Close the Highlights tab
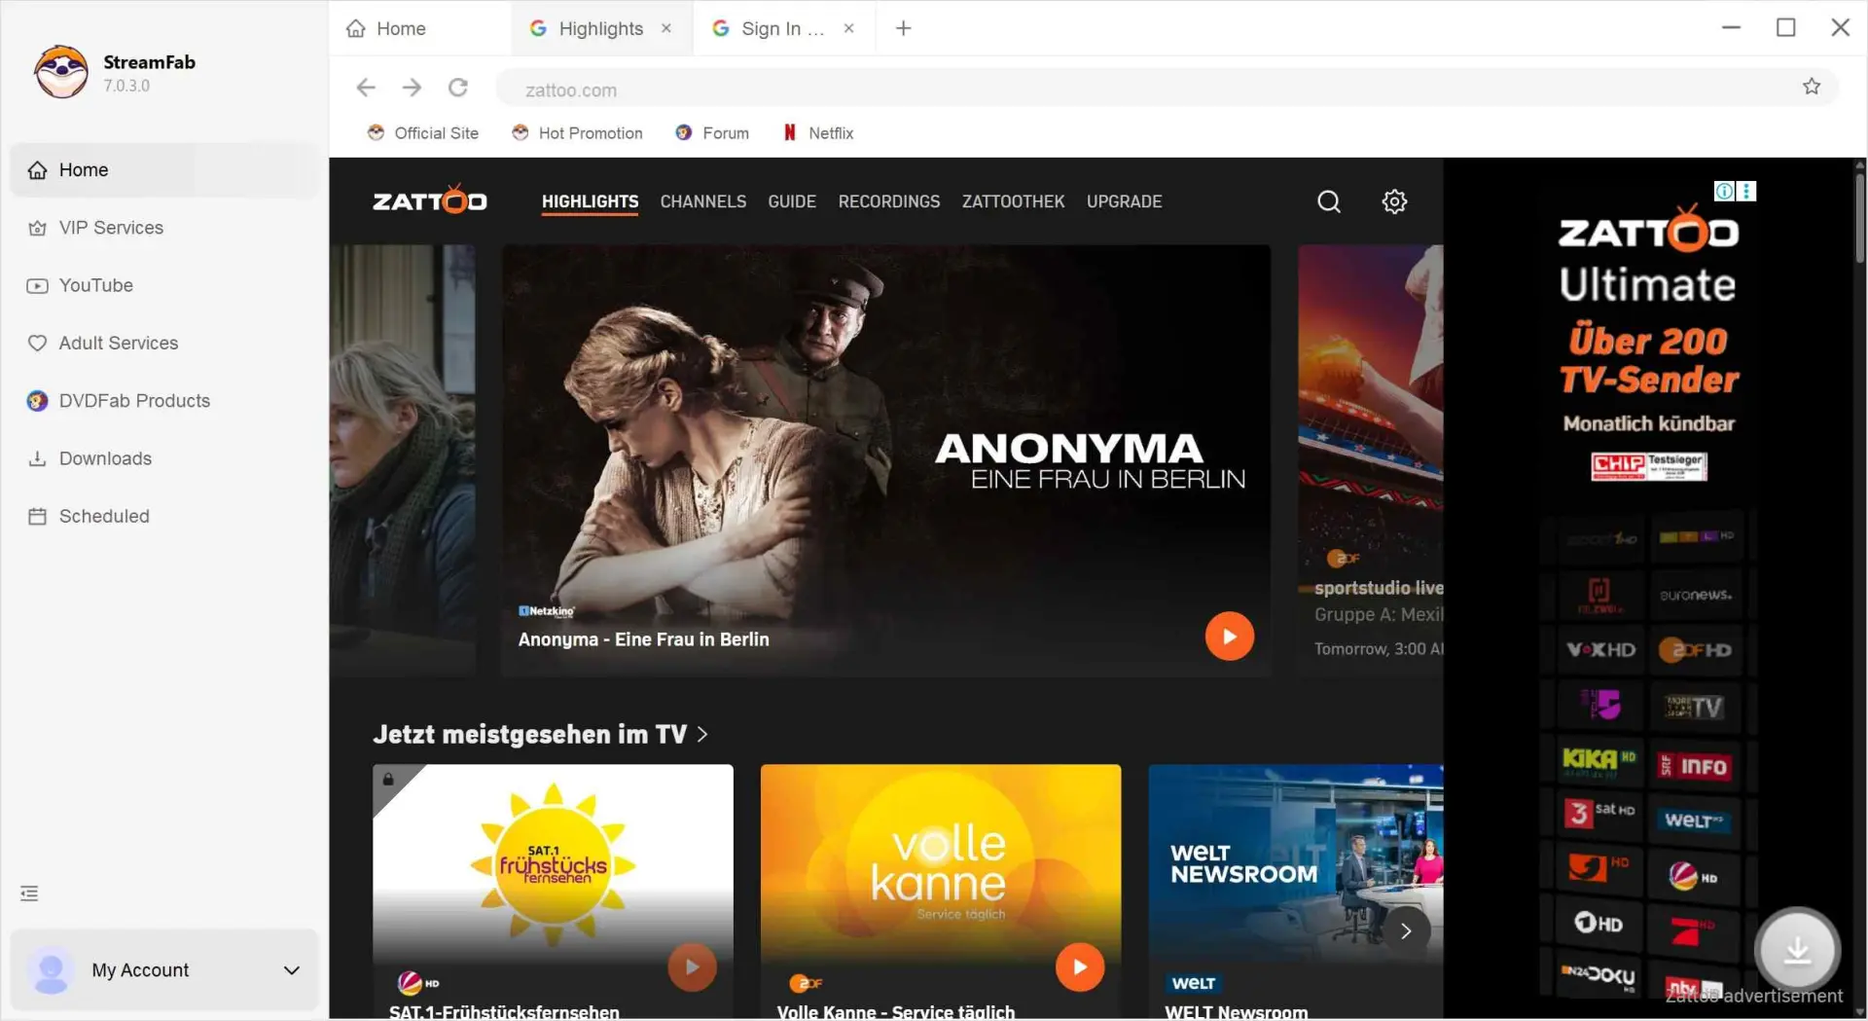The height and width of the screenshot is (1021, 1868). tap(666, 28)
